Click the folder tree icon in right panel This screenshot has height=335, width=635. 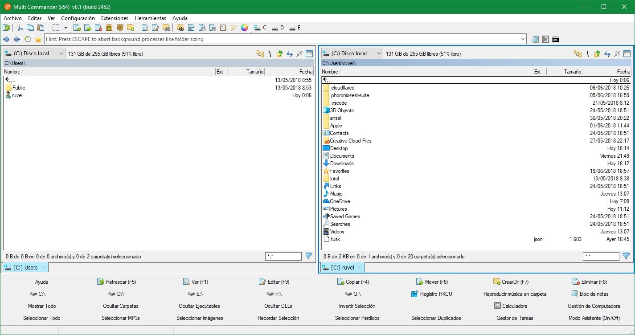coord(578,54)
